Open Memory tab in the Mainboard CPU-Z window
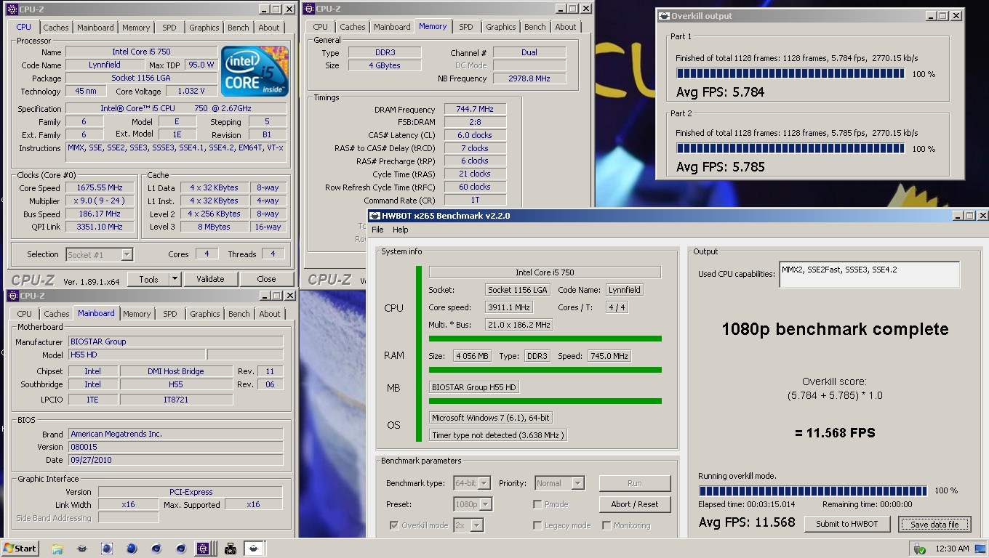989x558 pixels. pos(137,314)
